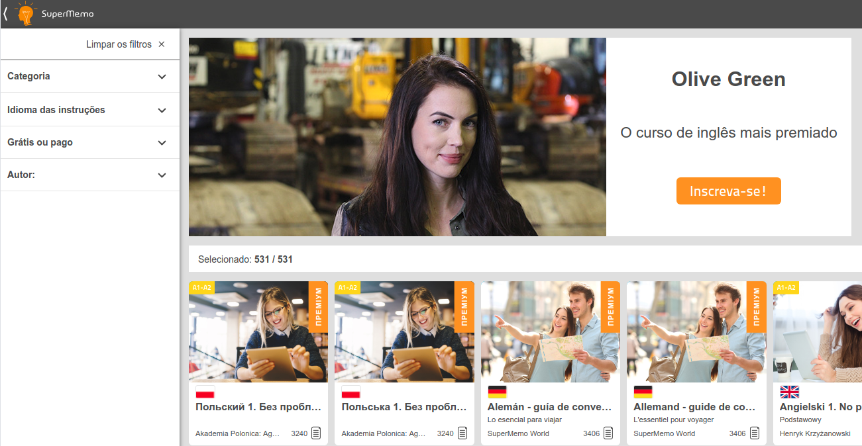Click ПРЕМІУМ ribbon on Польский 1 card
862x446 pixels.
(319, 307)
